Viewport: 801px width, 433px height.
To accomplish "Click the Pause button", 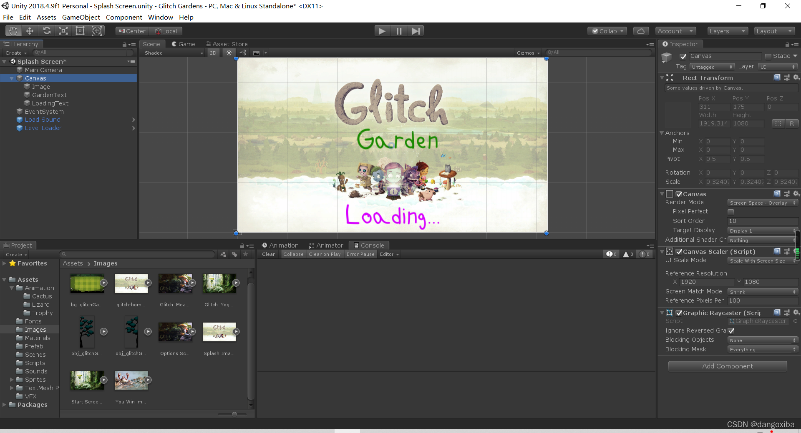I will pos(399,31).
